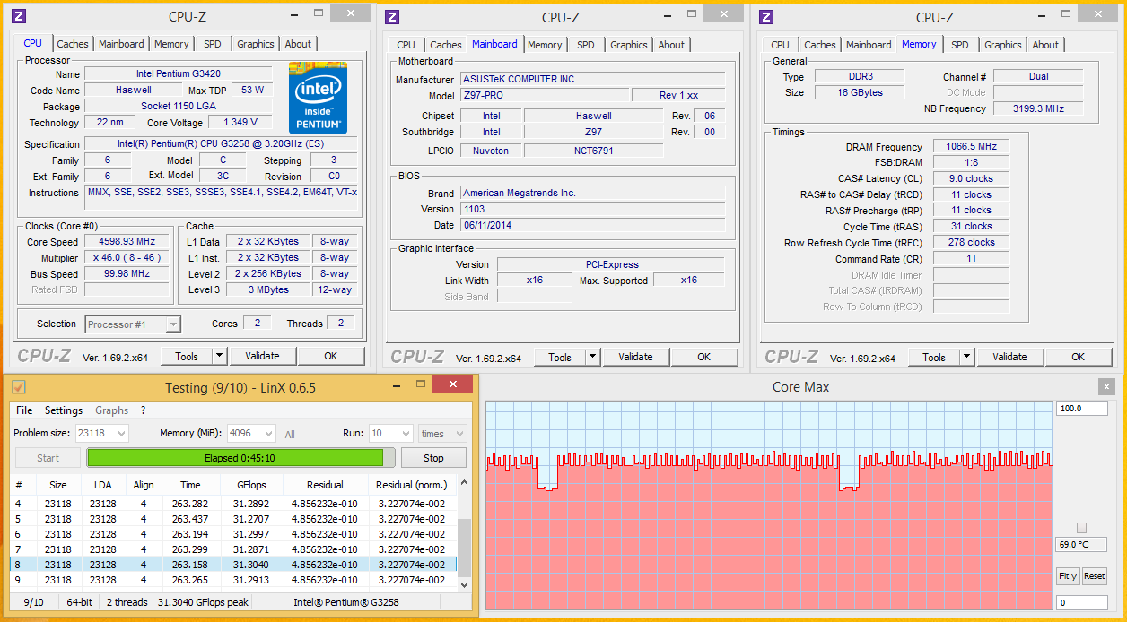Click Validate in the CPU-Z motherboard window
Viewport: 1127px width, 622px height.
point(635,357)
